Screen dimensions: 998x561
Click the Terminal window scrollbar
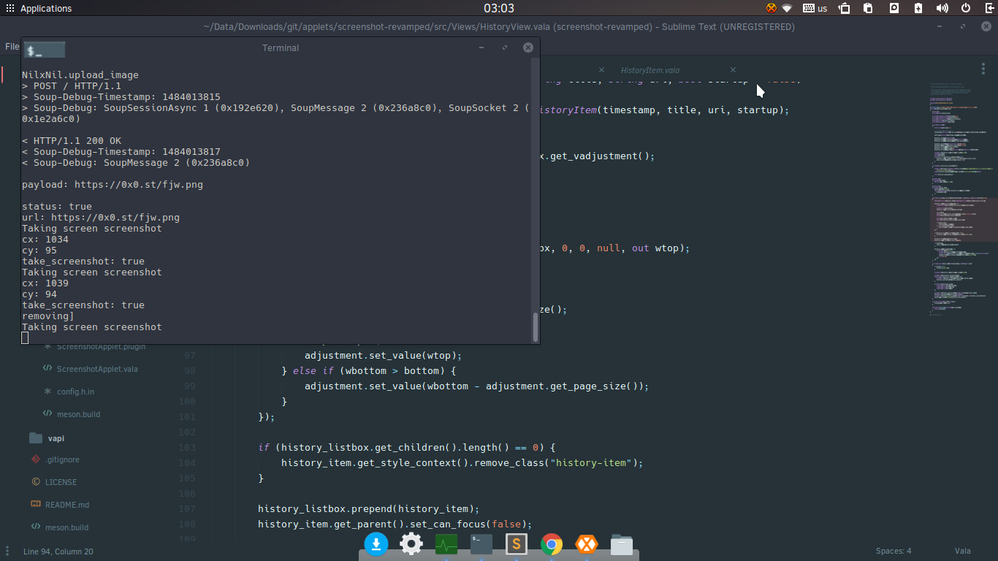pyautogui.click(x=536, y=327)
